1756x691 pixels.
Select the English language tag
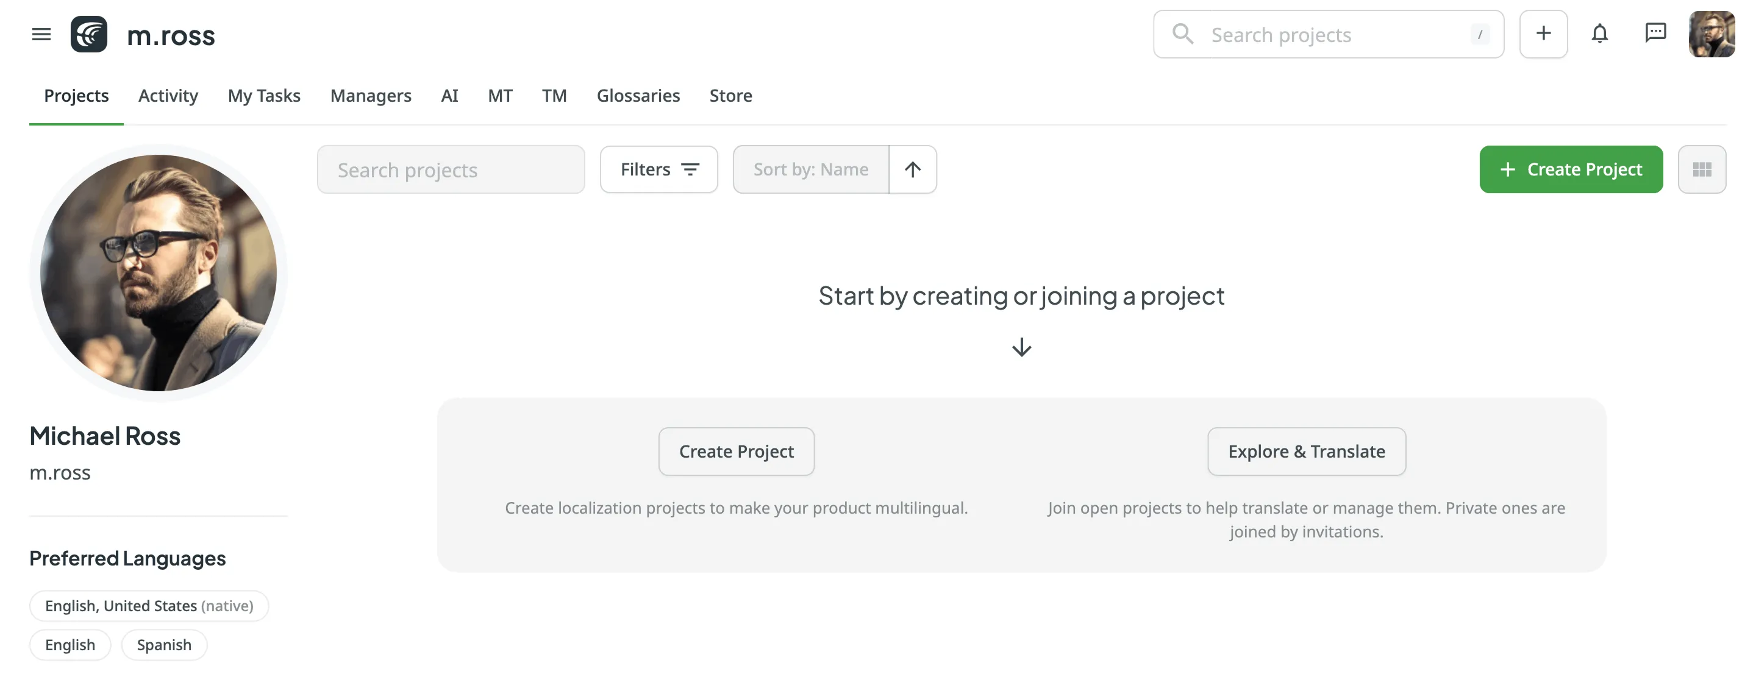pyautogui.click(x=70, y=645)
